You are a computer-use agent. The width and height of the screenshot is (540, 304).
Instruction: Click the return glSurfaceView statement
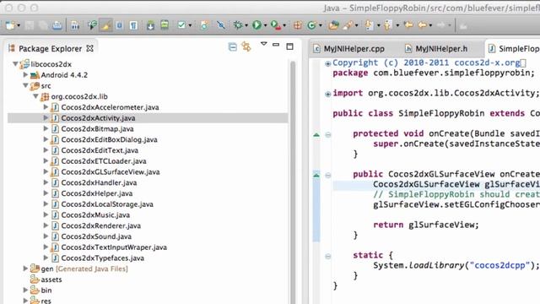426,225
